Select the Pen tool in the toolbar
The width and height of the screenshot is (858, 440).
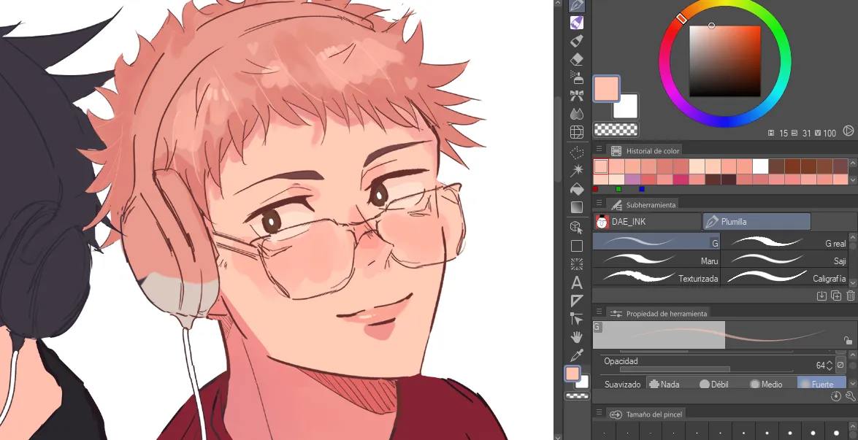(x=576, y=5)
